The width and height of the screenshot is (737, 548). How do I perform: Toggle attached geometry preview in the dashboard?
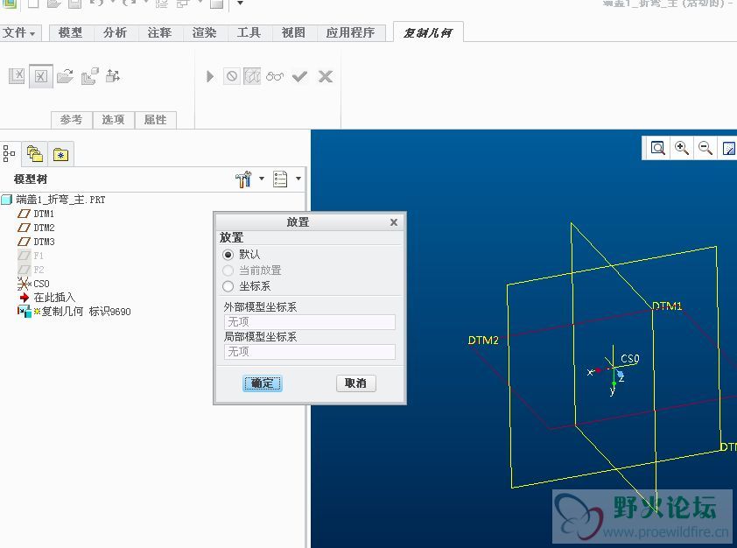pos(252,76)
